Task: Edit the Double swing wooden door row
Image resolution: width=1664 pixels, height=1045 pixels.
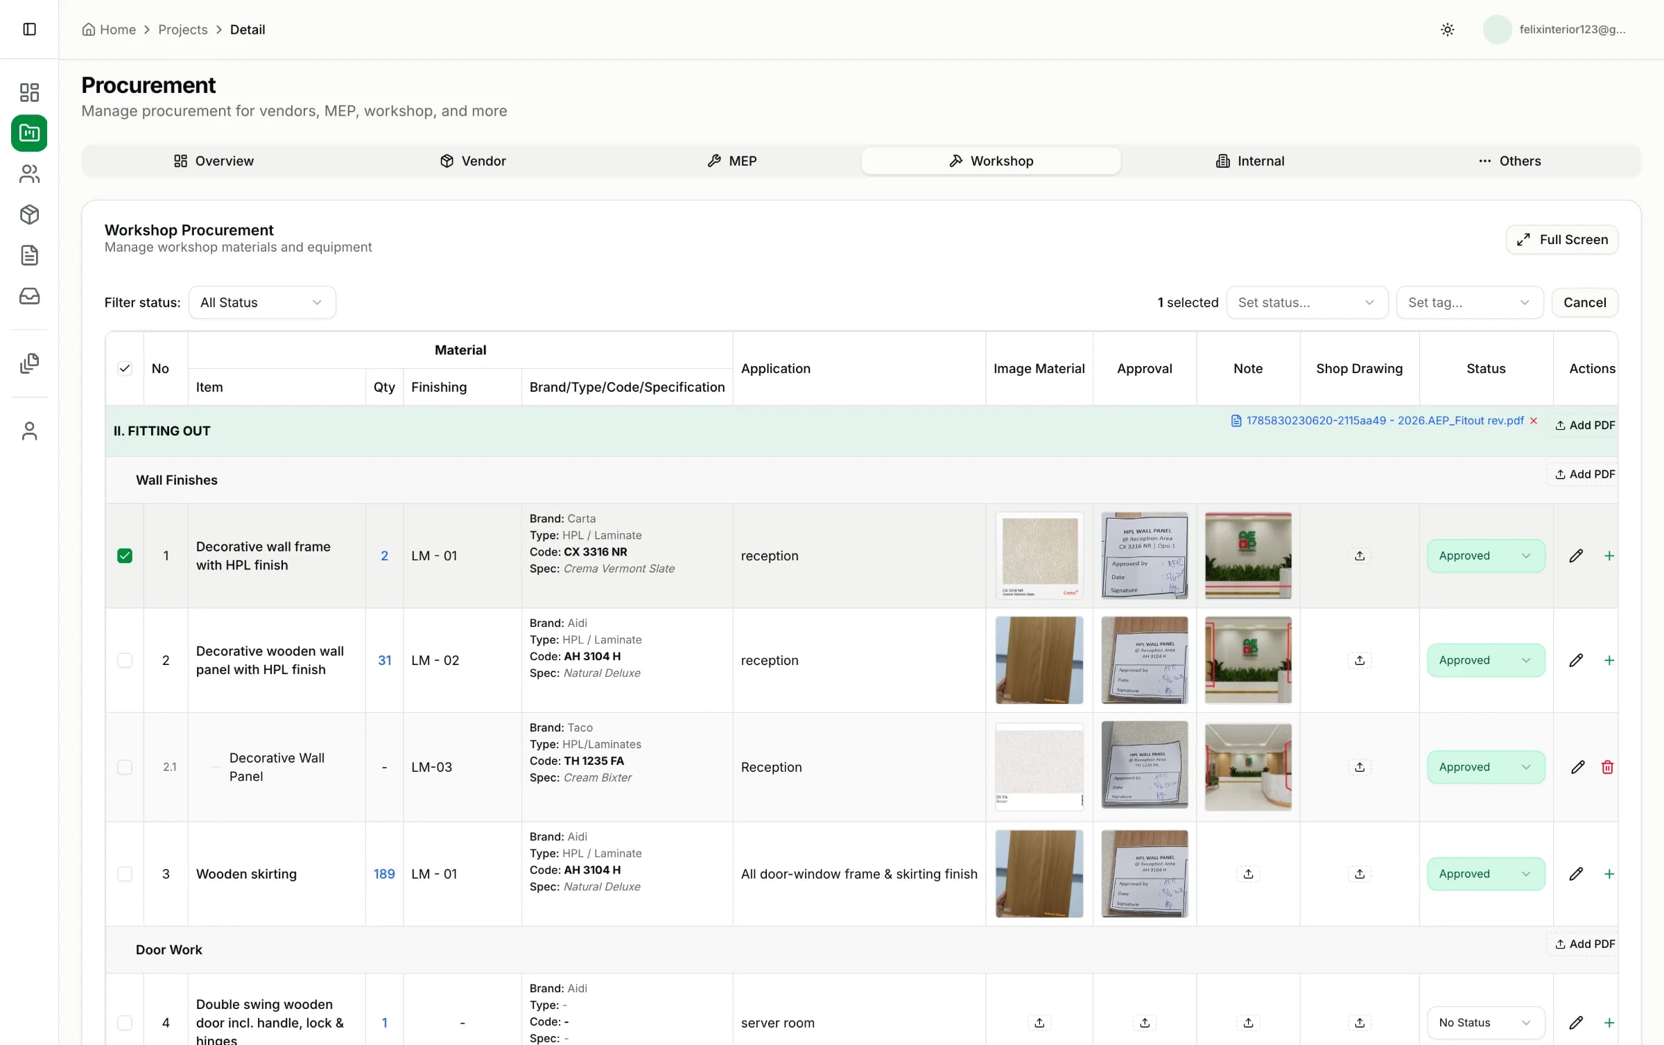Action: point(1576,1023)
